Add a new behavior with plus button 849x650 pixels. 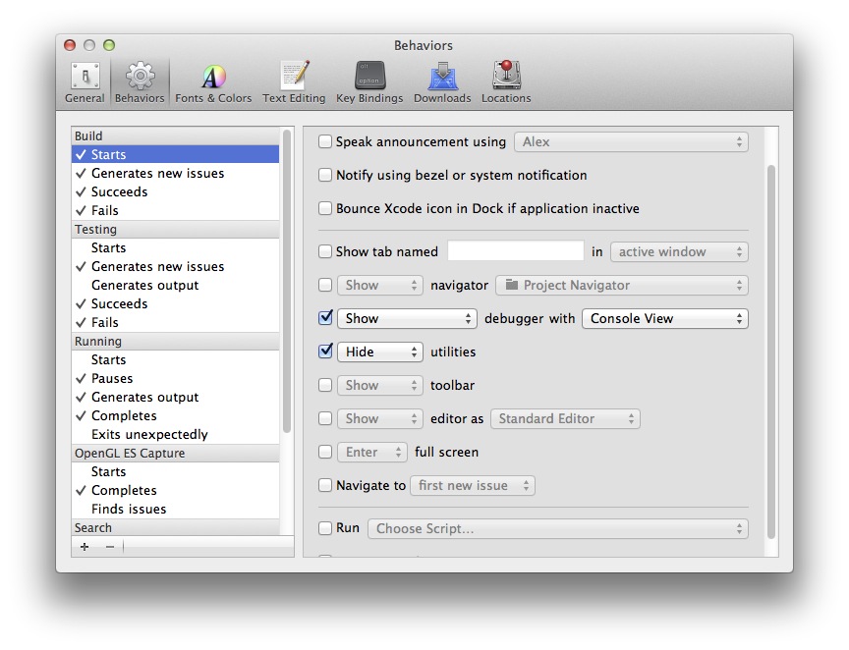pyautogui.click(x=85, y=547)
